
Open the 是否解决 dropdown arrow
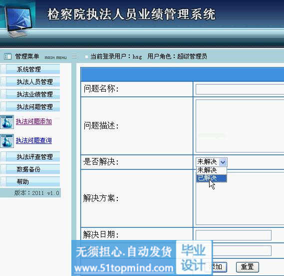pyautogui.click(x=223, y=162)
